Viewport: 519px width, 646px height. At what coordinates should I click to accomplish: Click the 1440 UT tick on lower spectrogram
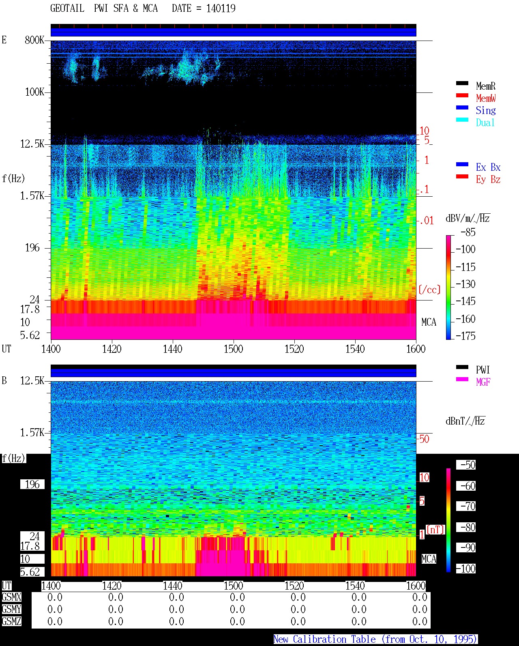(x=172, y=586)
